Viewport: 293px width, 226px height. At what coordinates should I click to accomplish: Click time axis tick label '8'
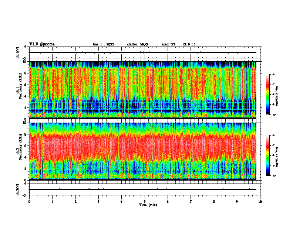[x=214, y=202]
